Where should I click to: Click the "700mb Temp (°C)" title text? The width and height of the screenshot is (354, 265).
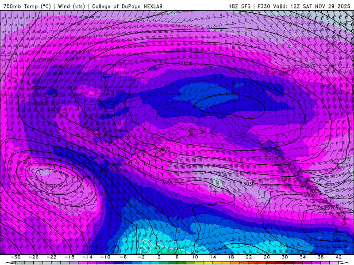(27, 6)
